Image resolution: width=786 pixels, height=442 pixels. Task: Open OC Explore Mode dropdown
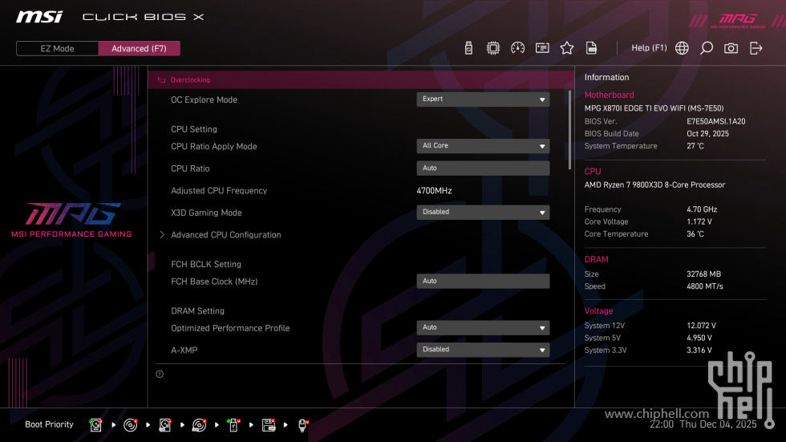[x=483, y=99]
